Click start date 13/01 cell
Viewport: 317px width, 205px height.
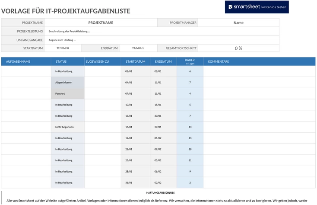point(136,116)
